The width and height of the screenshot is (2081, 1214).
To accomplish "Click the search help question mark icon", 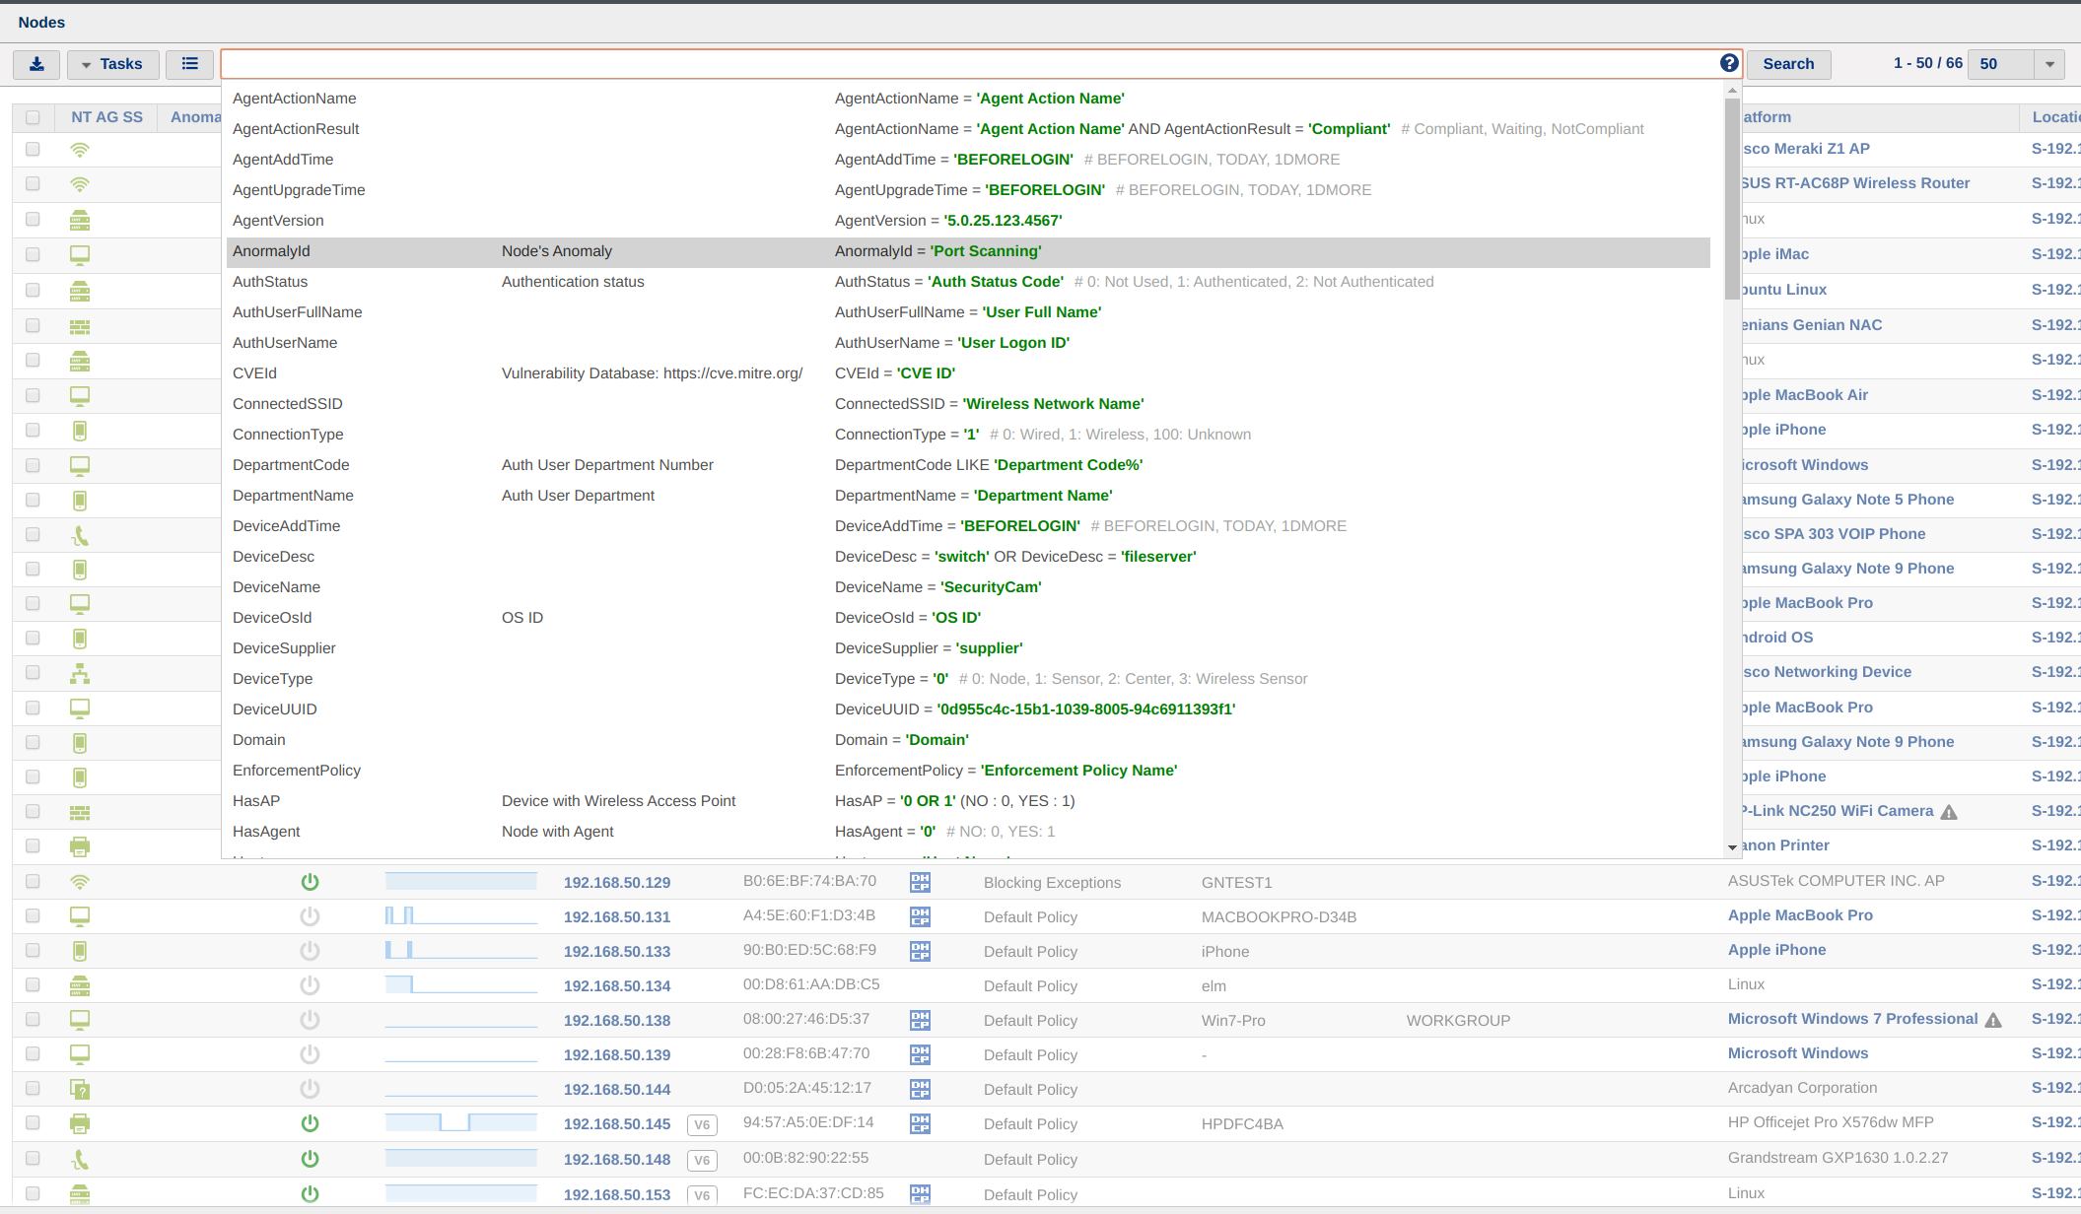I will [x=1729, y=63].
